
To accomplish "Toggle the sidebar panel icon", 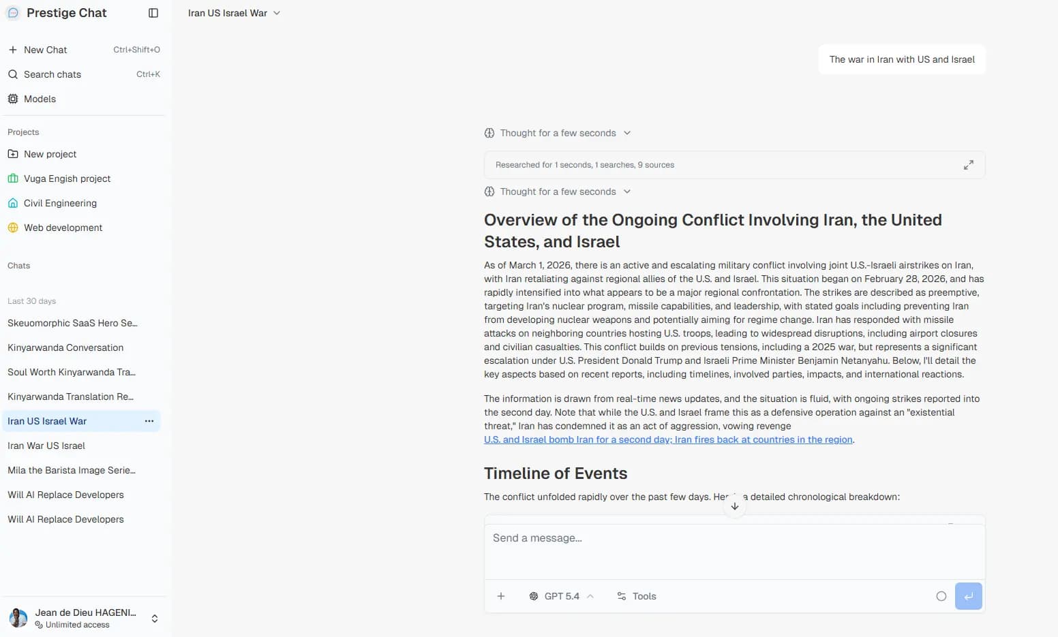I will [x=153, y=13].
